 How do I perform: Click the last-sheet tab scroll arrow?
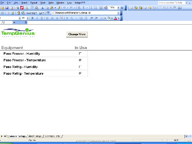pos(5,136)
